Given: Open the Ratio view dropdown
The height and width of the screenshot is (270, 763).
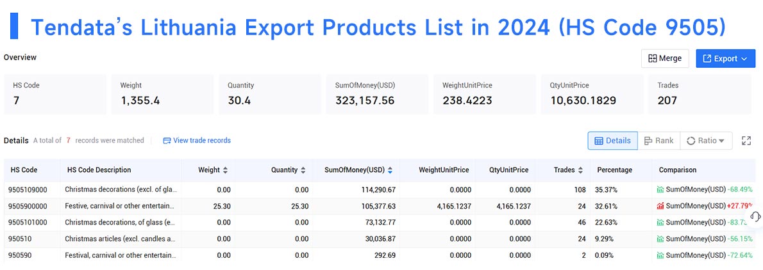Looking at the screenshot, I should (705, 140).
